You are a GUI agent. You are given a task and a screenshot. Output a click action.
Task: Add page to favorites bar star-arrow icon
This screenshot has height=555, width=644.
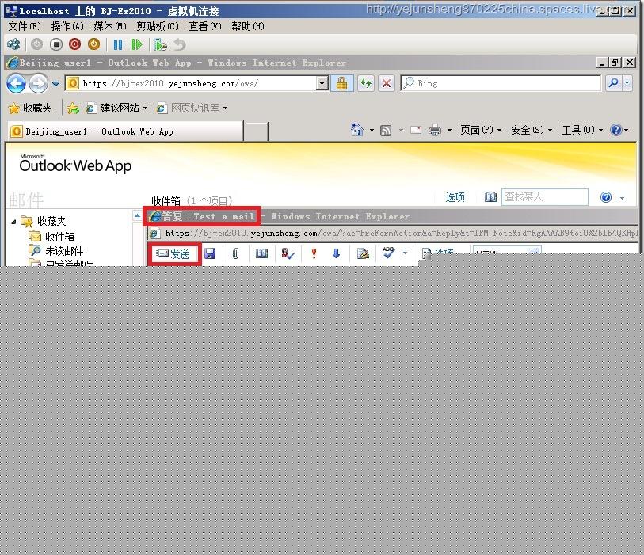pos(73,108)
